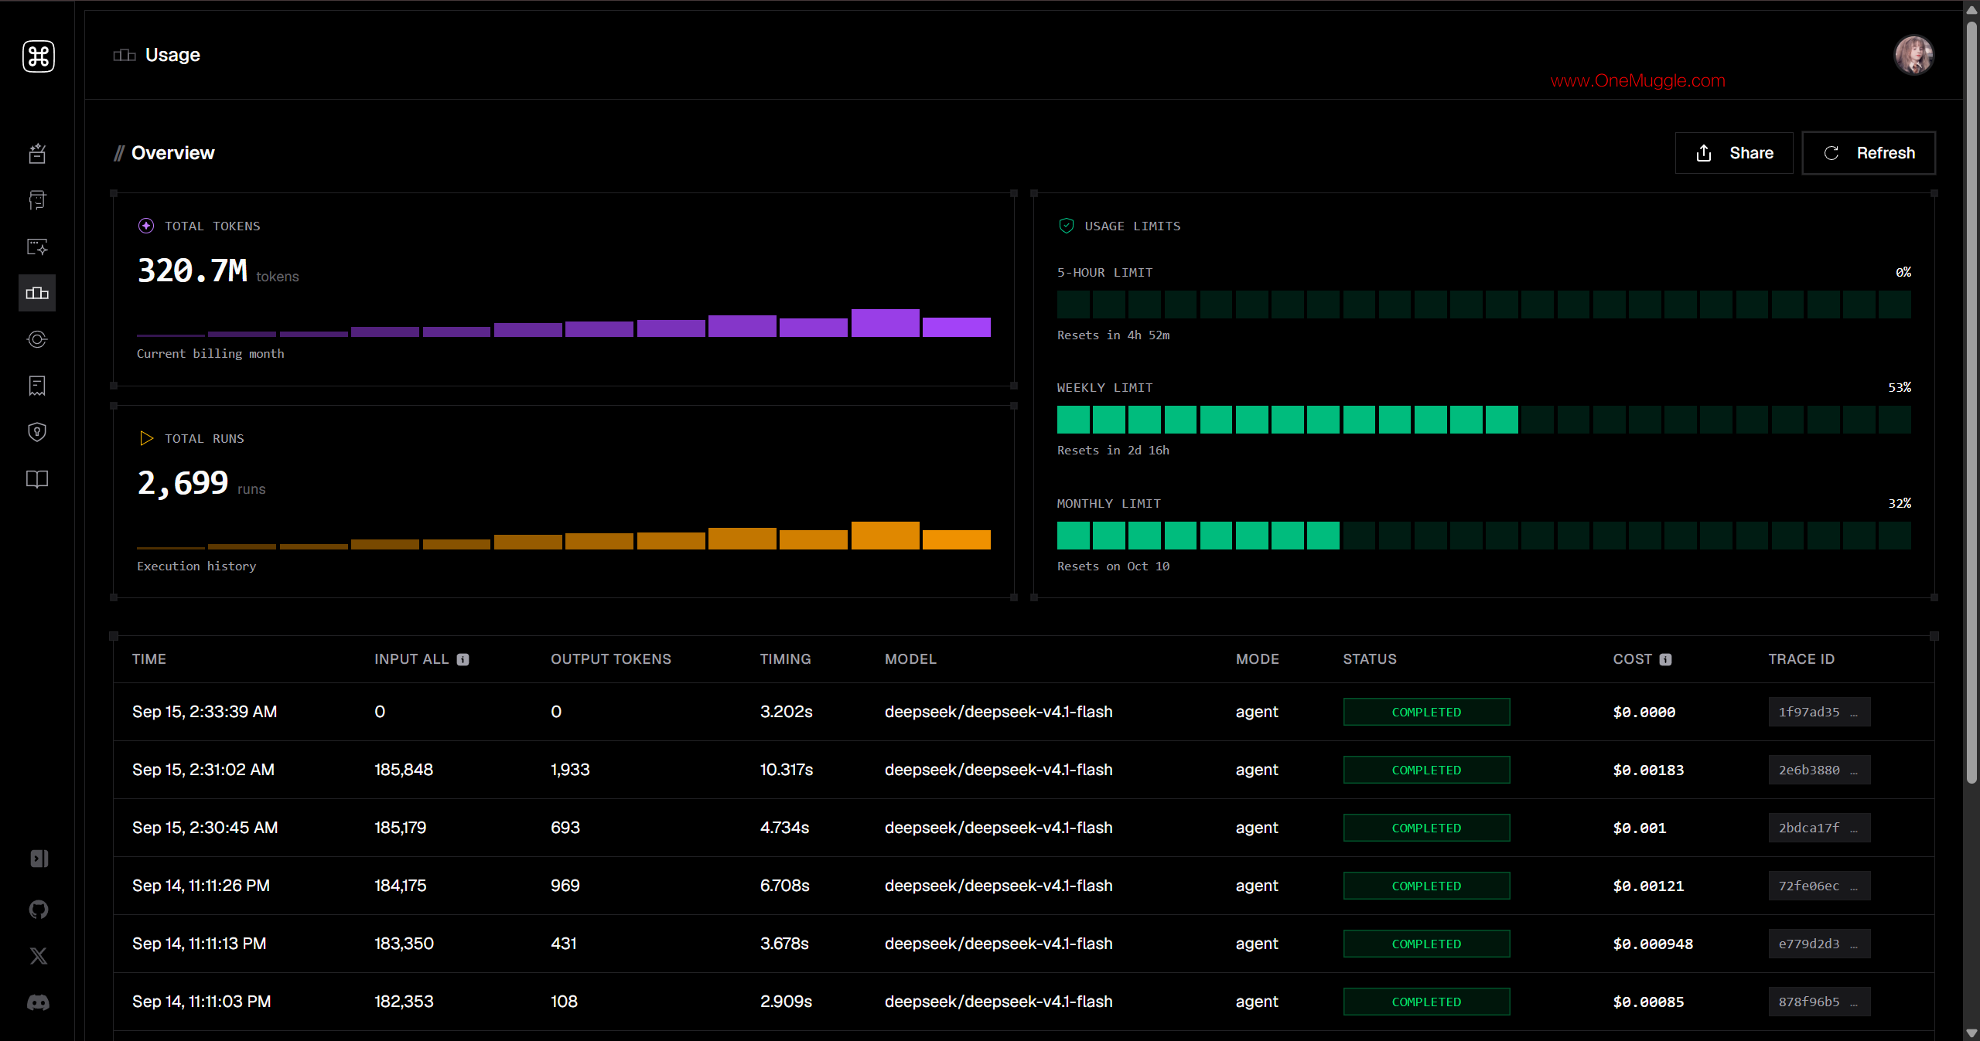Open the Usage bar-chart sidebar icon
The height and width of the screenshot is (1041, 1980).
[x=37, y=293]
